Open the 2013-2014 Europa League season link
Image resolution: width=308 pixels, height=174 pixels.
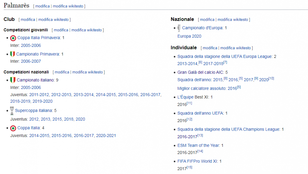pos(187,64)
